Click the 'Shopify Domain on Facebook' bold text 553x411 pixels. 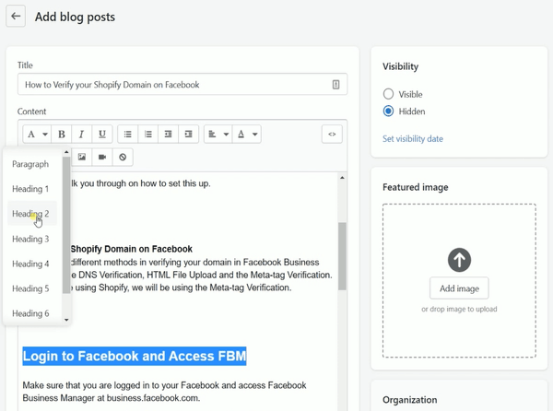131,249
